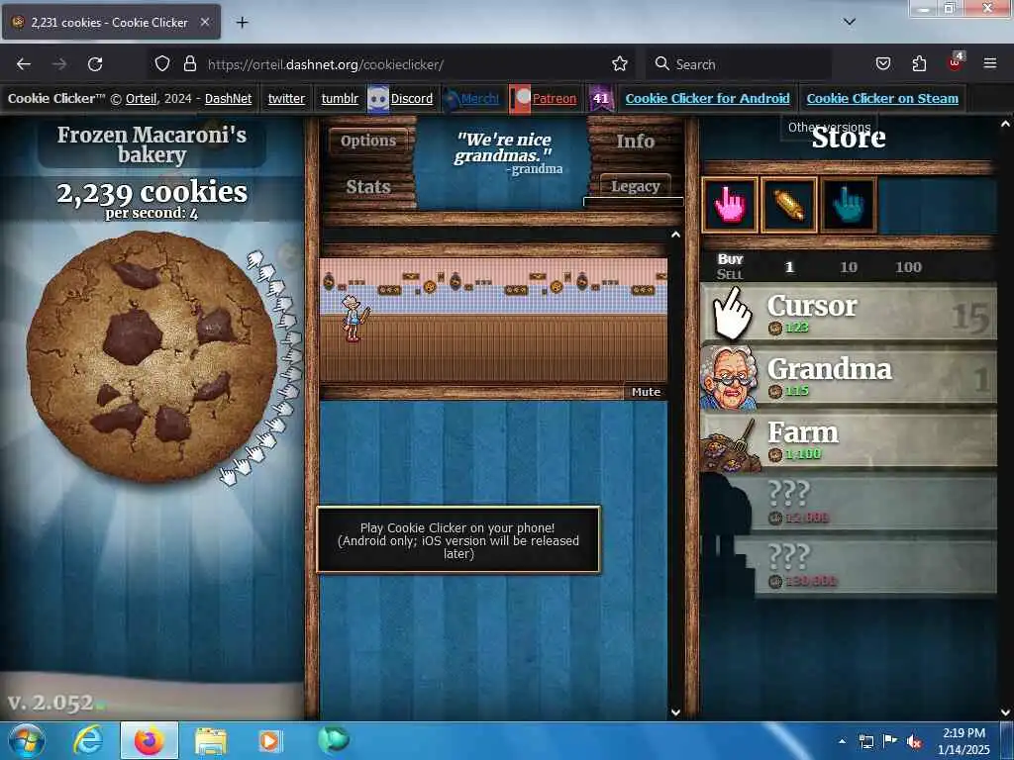Mute the grandma building row
Screen dimensions: 1014x760
coord(646,392)
